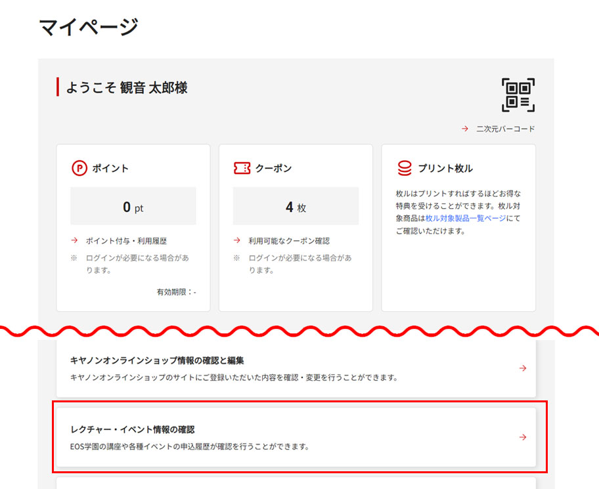The image size is (599, 489).
Task: Click the arrow beside 利用可能なクーポン確認
Action: [x=237, y=241]
